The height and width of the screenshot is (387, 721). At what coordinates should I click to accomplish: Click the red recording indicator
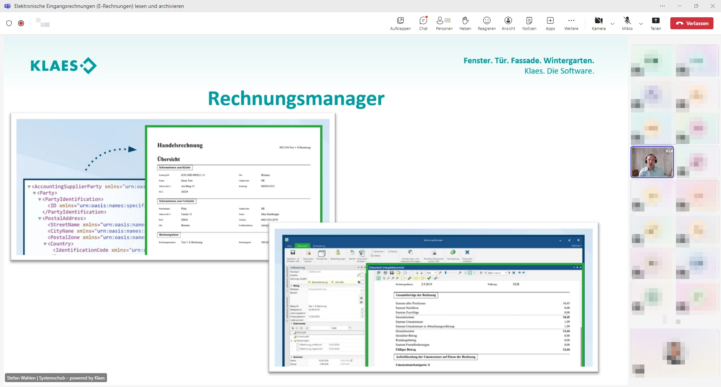coord(21,23)
